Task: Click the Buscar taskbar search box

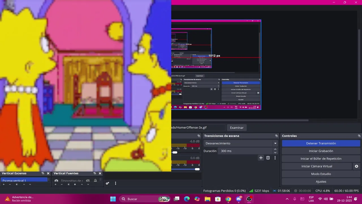Action: point(145,199)
